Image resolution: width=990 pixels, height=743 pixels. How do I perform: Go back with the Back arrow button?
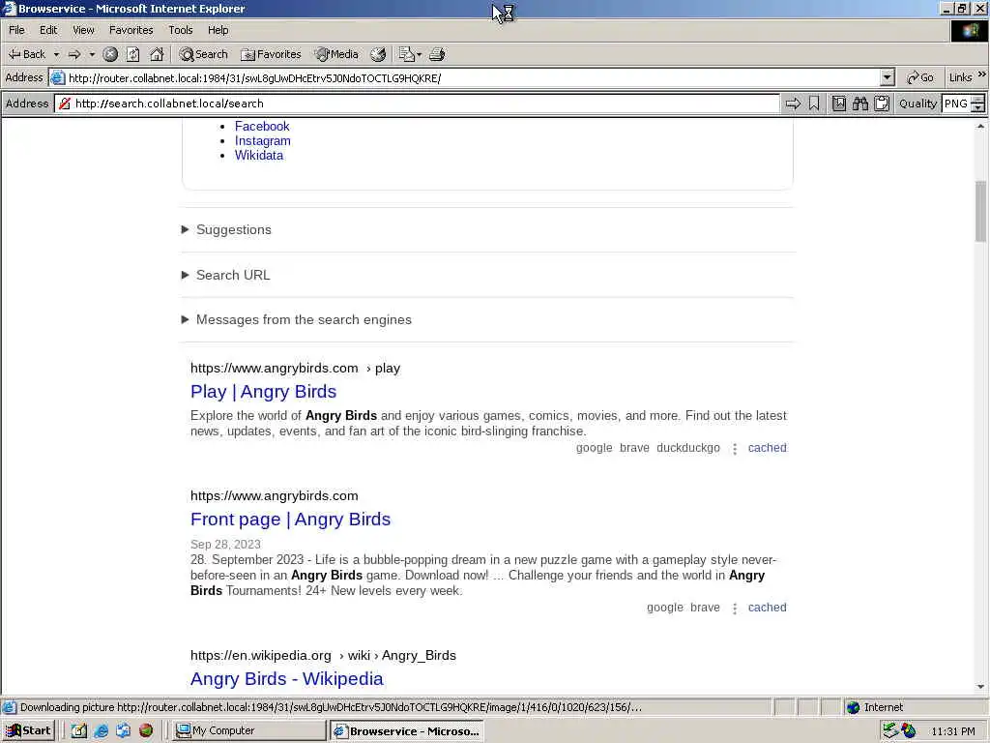[x=26, y=54]
